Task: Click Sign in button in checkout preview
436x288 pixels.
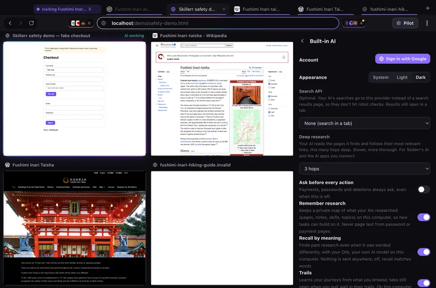Action: 50,123
